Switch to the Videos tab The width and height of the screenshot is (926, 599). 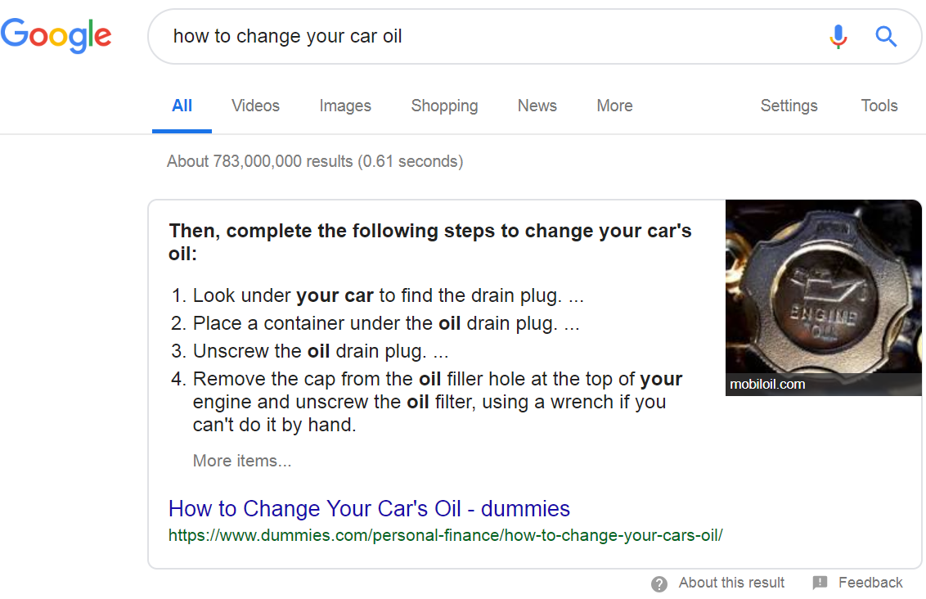(x=255, y=106)
